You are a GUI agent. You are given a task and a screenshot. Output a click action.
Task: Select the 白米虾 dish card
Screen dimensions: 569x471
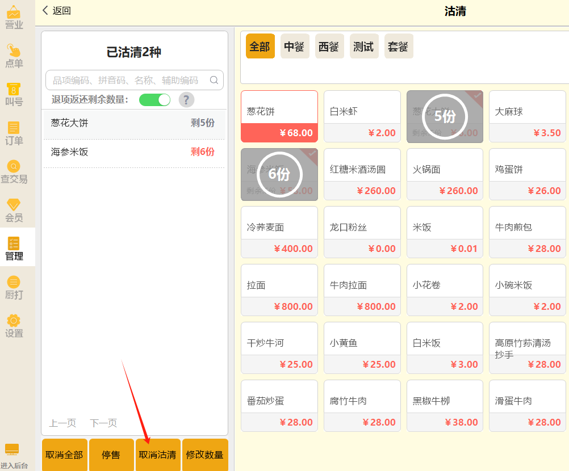(362, 116)
